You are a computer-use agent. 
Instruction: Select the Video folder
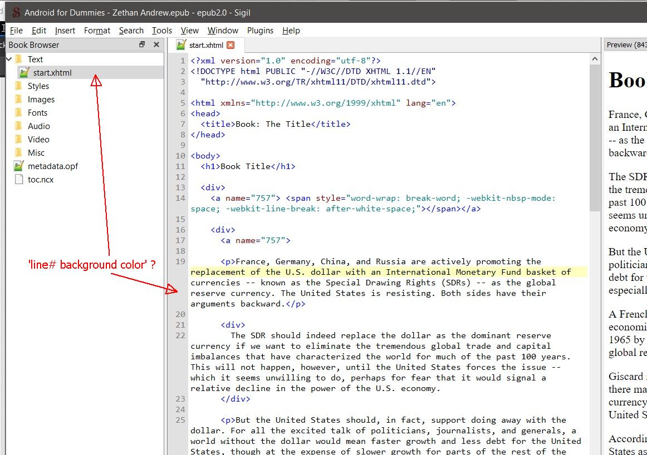coord(38,140)
